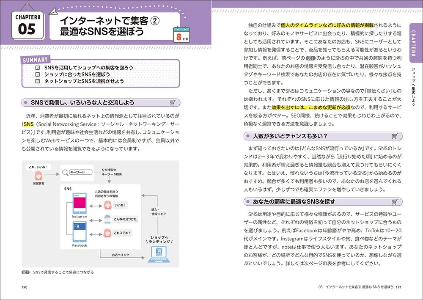Click the こんなの見つけた speech bubble
This screenshot has height=300, width=423.
[x=125, y=219]
